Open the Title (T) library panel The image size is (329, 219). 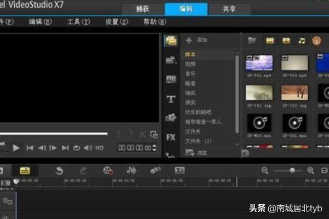[x=171, y=99]
